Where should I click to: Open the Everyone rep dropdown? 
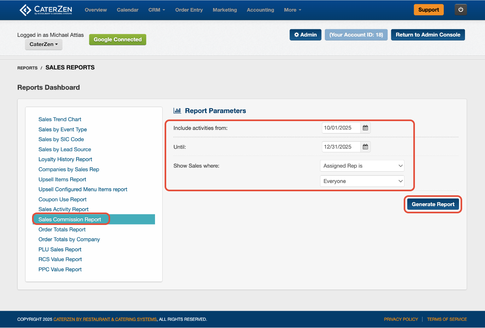pyautogui.click(x=362, y=181)
